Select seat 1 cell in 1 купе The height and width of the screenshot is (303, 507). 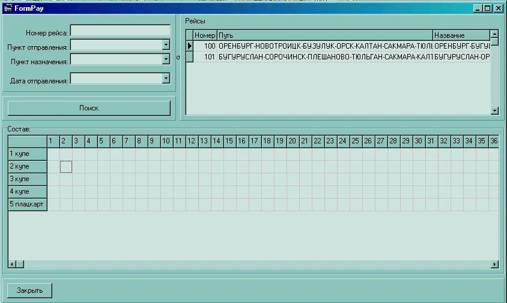point(53,154)
